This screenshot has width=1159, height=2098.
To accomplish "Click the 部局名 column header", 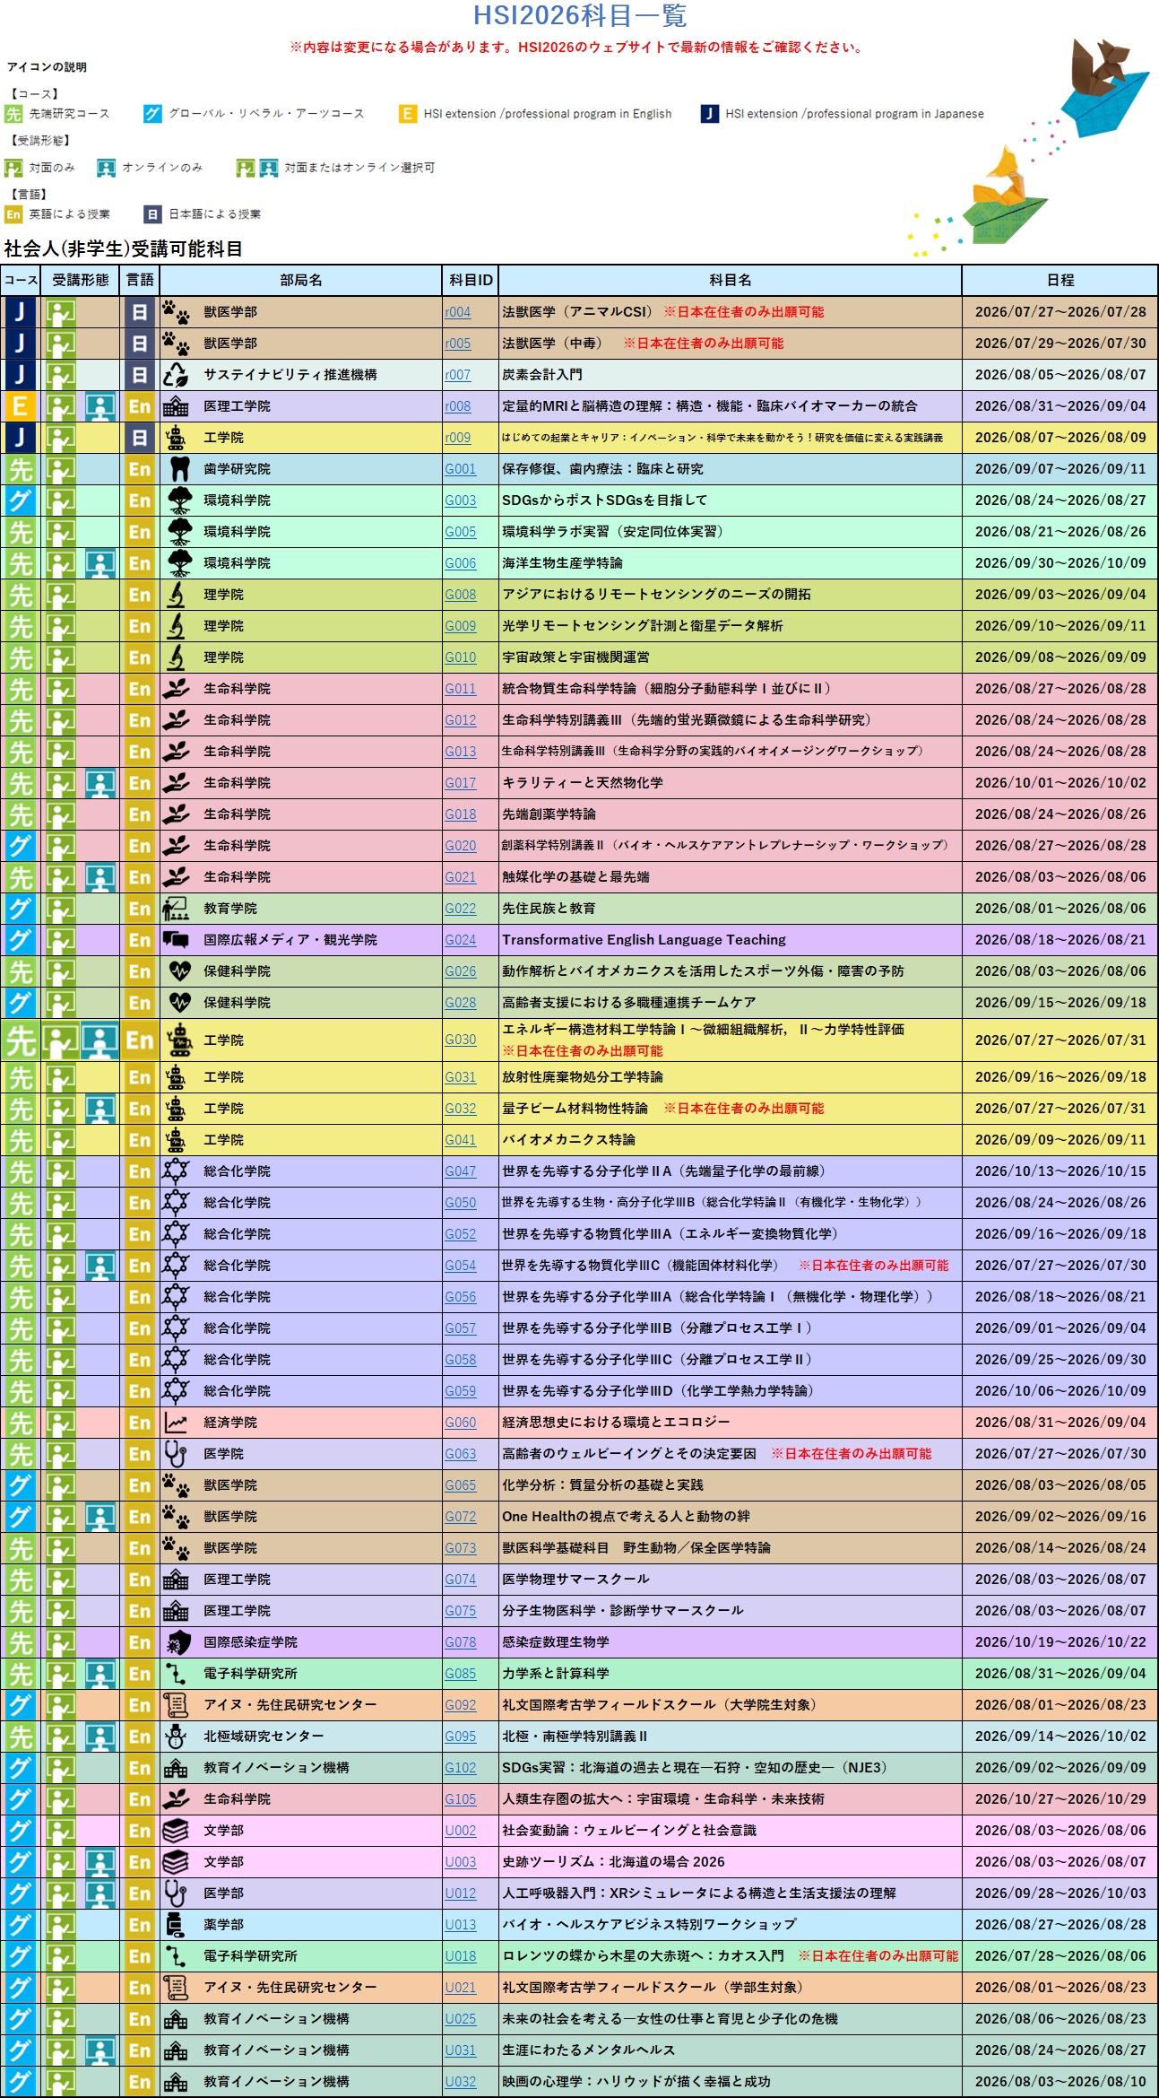I will pos(300,280).
